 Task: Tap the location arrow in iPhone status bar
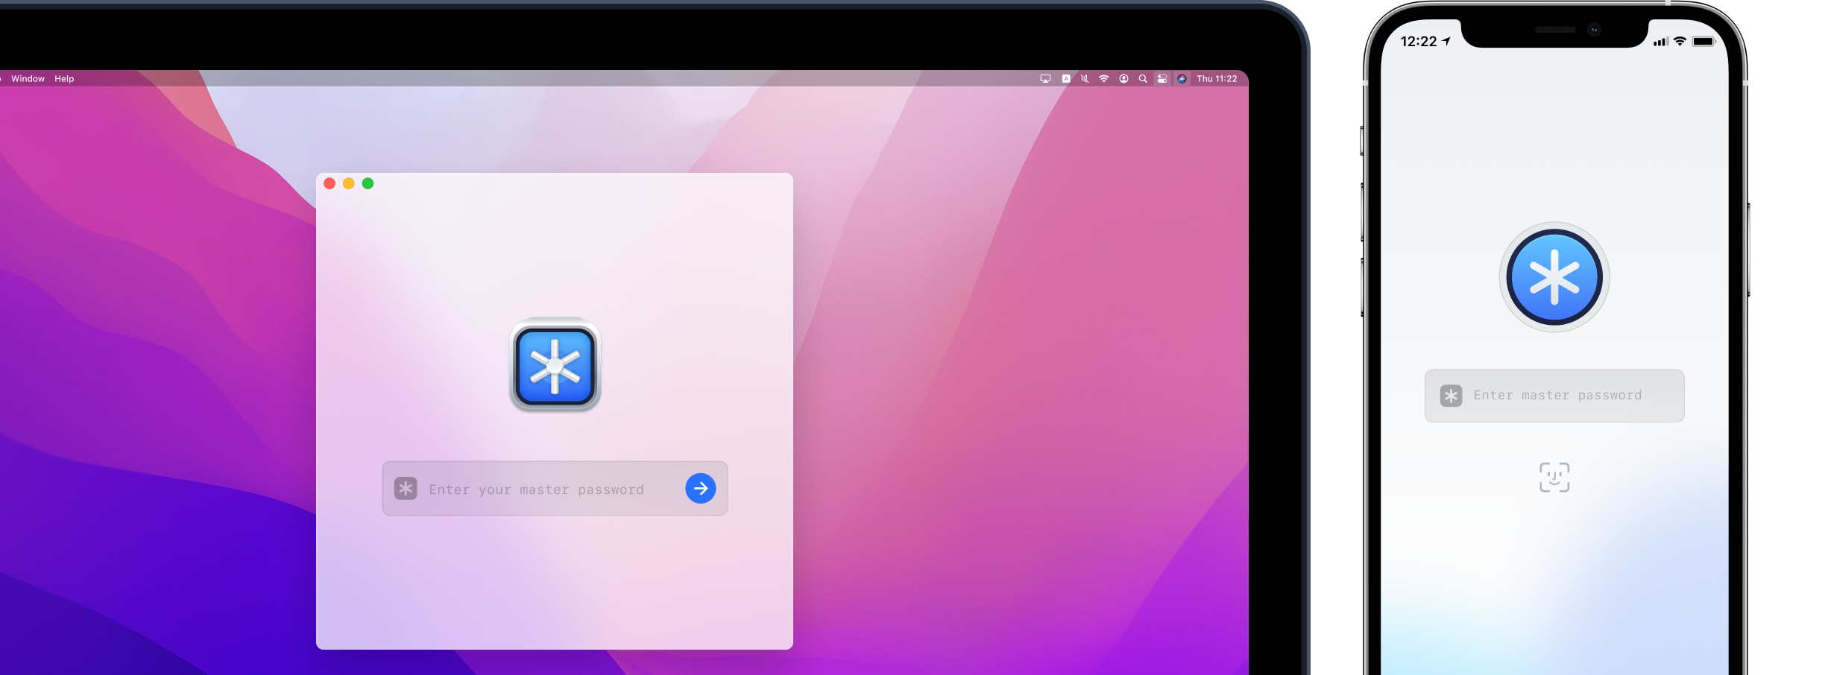(1446, 42)
